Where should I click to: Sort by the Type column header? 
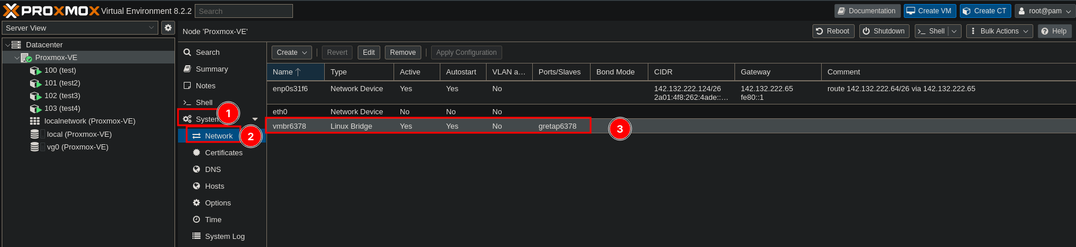pyautogui.click(x=359, y=72)
